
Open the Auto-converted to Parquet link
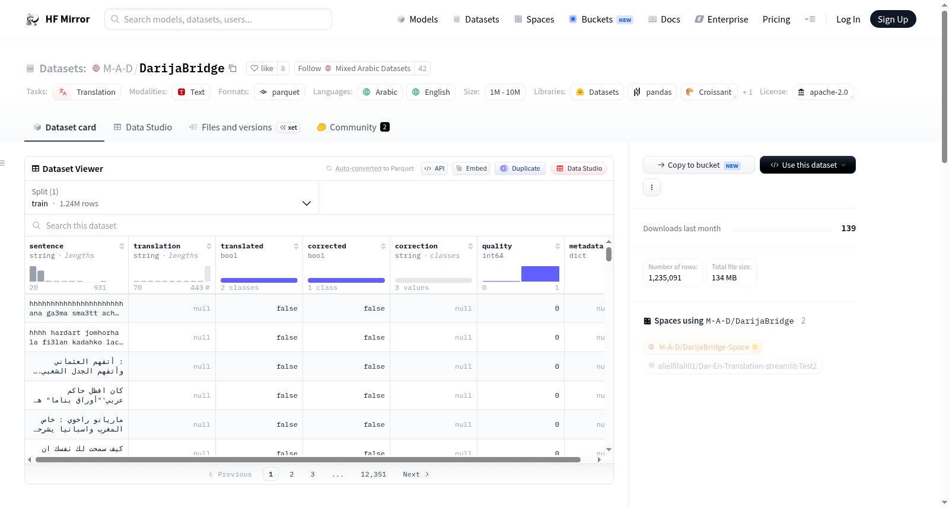coord(358,168)
